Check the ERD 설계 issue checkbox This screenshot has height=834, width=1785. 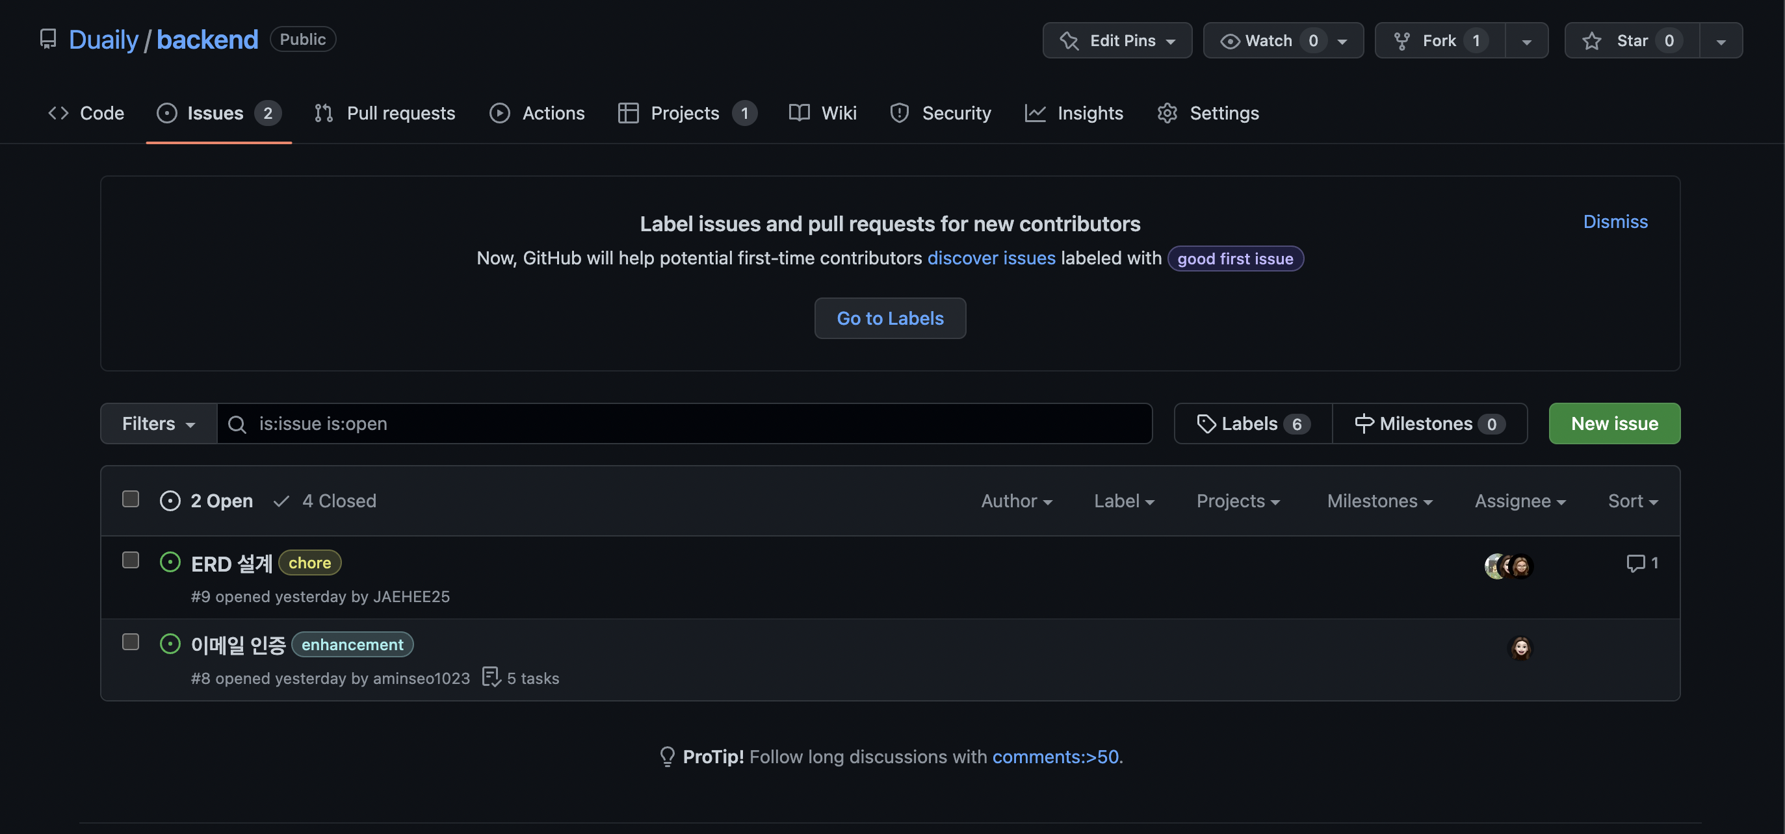coord(130,560)
